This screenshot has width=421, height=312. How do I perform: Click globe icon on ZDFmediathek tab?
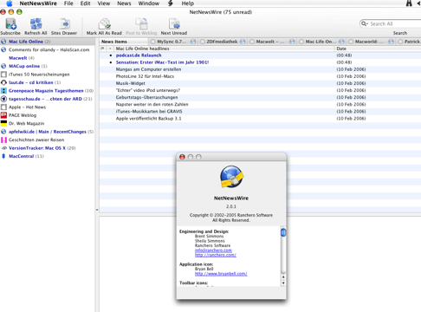pos(243,42)
